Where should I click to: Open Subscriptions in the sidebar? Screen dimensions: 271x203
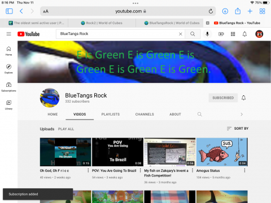click(x=8, y=87)
